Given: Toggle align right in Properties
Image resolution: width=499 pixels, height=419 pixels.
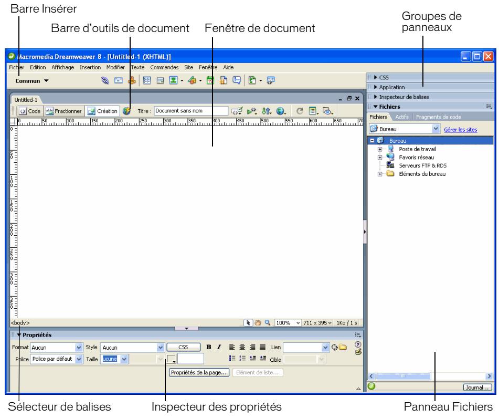Looking at the screenshot, I should [x=252, y=347].
